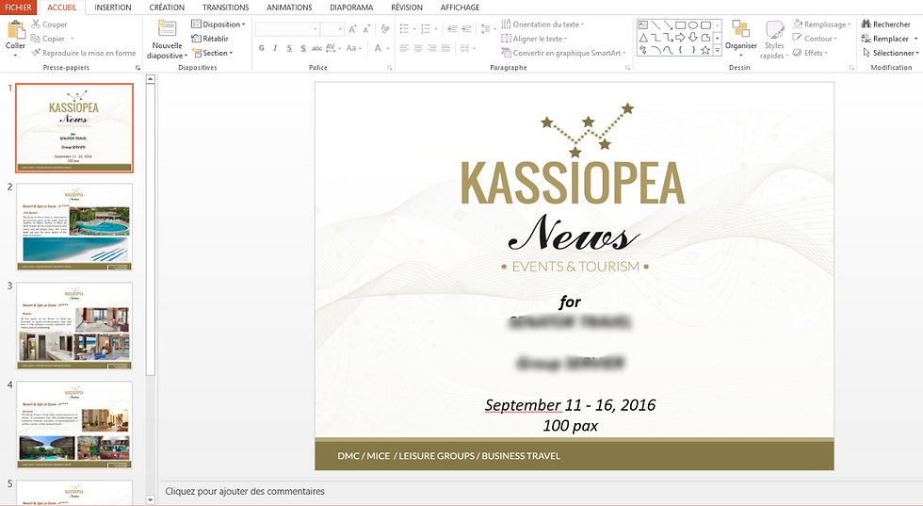This screenshot has height=506, width=923.
Task: Clear all text formatting with the eraser icon
Action: [x=385, y=29]
